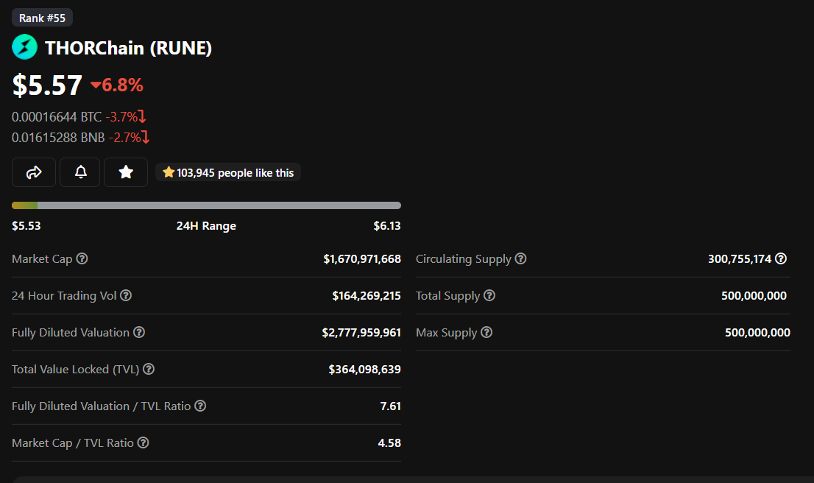Show Fully Diluted Valuation help icon
This screenshot has width=814, height=483.
[x=138, y=332]
